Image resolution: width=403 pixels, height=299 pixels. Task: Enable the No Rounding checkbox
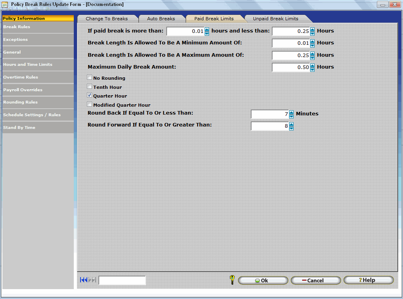coord(90,78)
